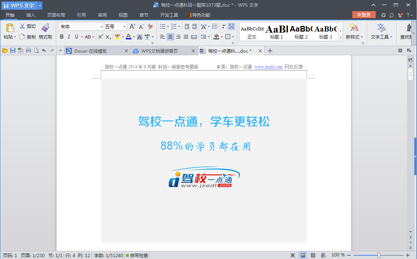Toggle show/hide paragraph marks
The image size is (417, 259).
pos(224,26)
